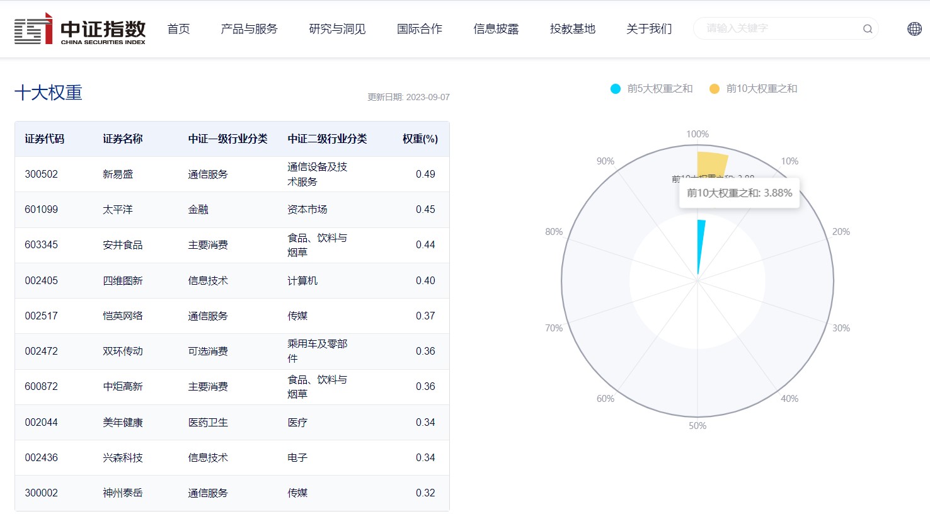Viewport: 930px width, 526px height.
Task: Click the 0.45 weight value
Action: pyautogui.click(x=425, y=209)
